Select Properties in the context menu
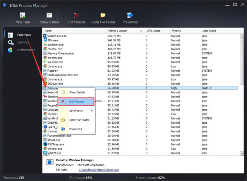 (76, 129)
